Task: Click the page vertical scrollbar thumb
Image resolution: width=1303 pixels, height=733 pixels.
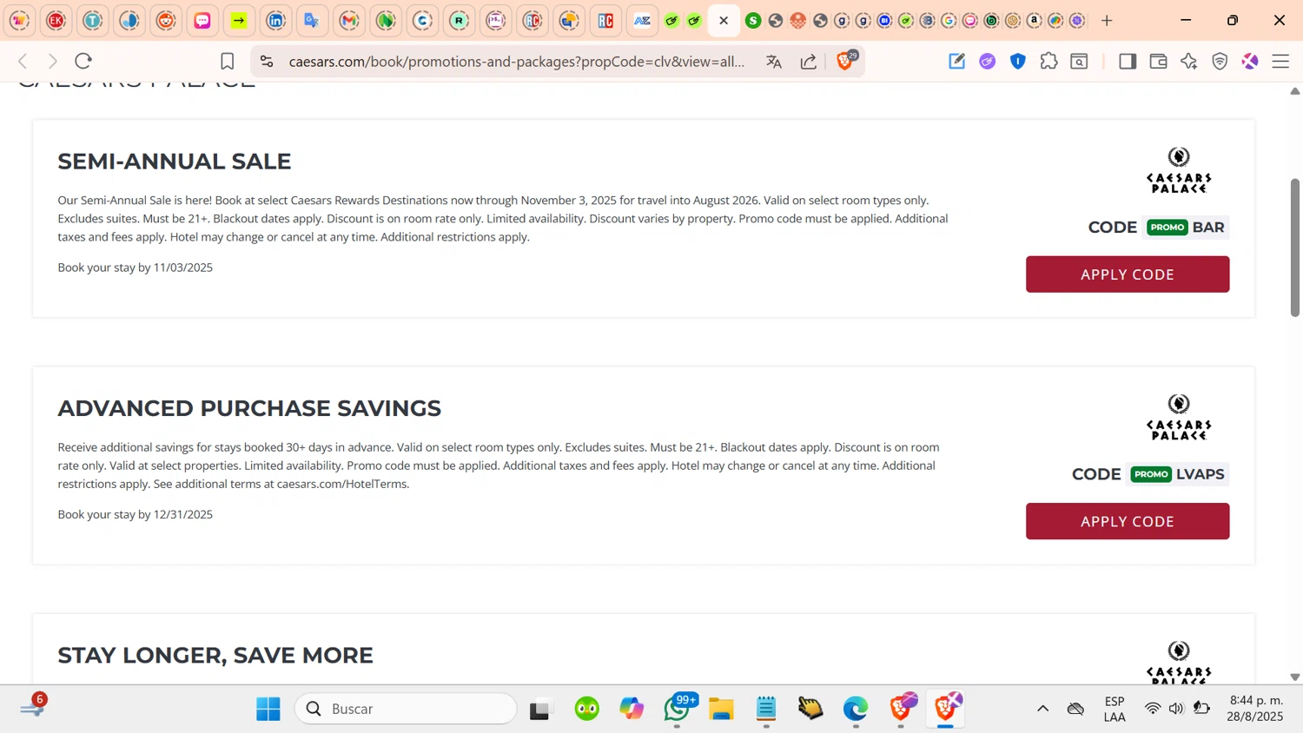Action: click(x=1294, y=248)
